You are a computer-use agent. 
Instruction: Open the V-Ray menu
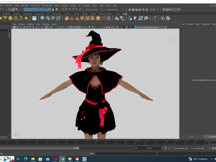(101, 5)
